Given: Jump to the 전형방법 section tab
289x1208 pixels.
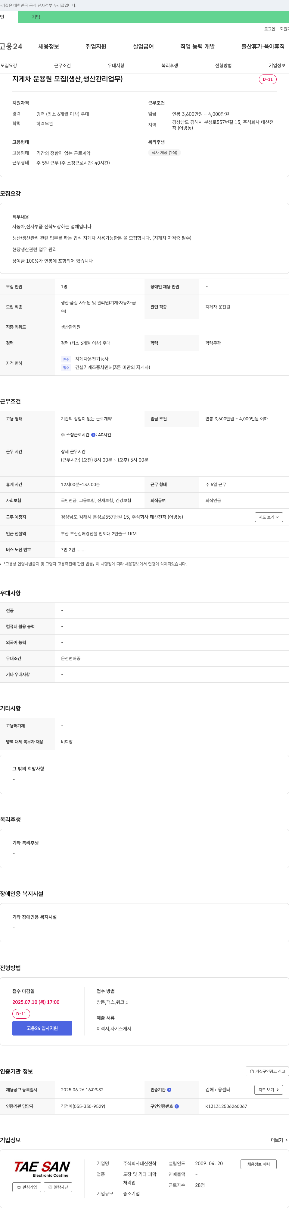Looking at the screenshot, I should (223, 66).
